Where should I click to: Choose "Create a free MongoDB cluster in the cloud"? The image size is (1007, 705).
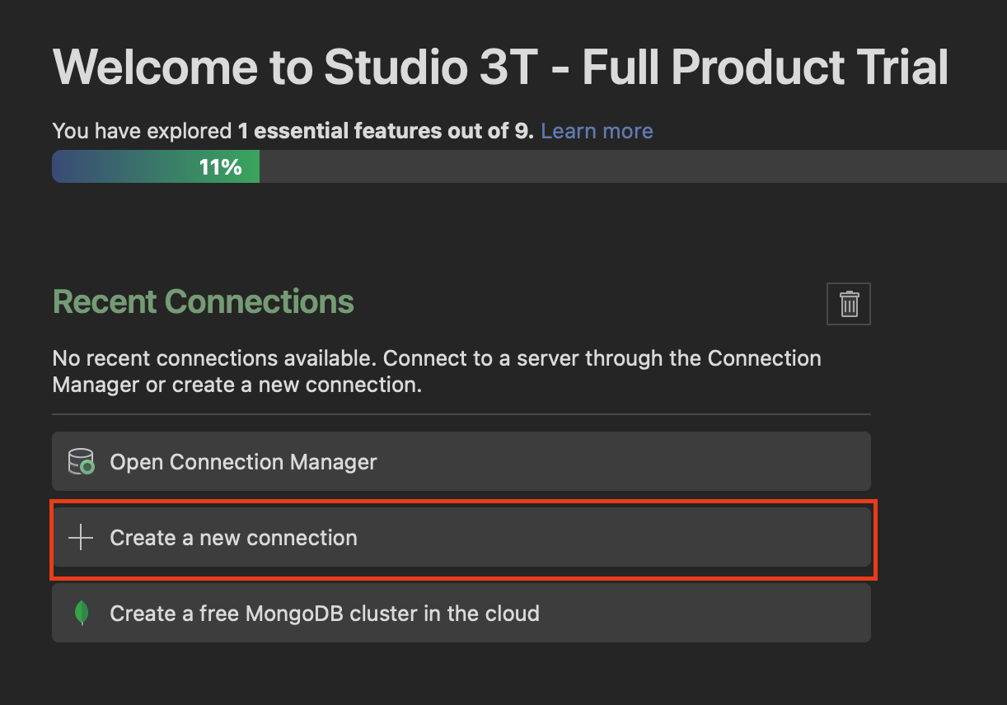click(x=325, y=614)
